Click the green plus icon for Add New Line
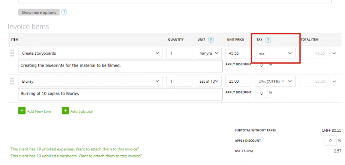Viewport: 345px width, 165px height. point(22,111)
